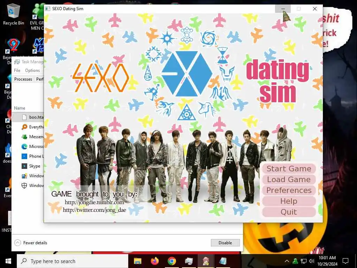Switch to the Performance tab in Task Manager
This screenshot has height=268, width=357.
pyautogui.click(x=40, y=79)
